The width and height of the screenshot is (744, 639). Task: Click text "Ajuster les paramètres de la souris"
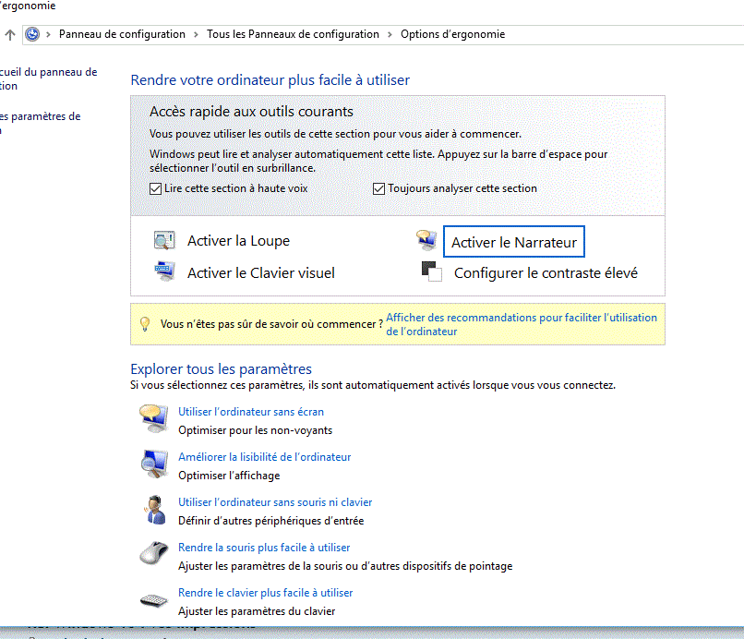point(262,566)
